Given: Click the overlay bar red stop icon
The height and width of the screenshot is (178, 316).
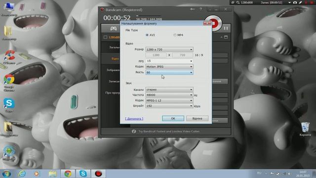Looking at the screenshot, I should click(x=312, y=2).
